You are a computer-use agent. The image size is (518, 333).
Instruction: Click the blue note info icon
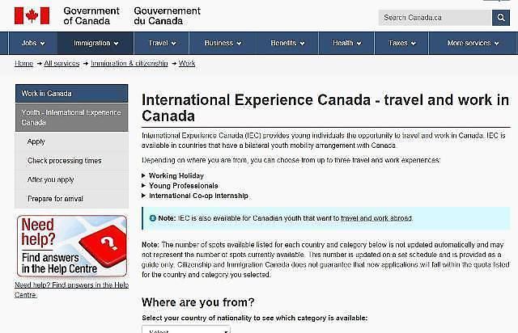(x=151, y=218)
